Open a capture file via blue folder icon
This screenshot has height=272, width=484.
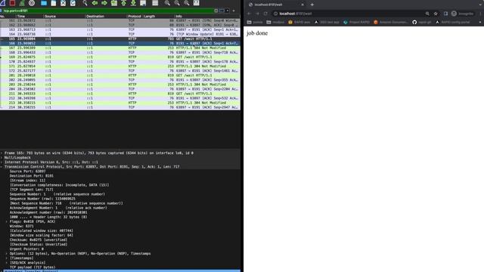point(44,3)
